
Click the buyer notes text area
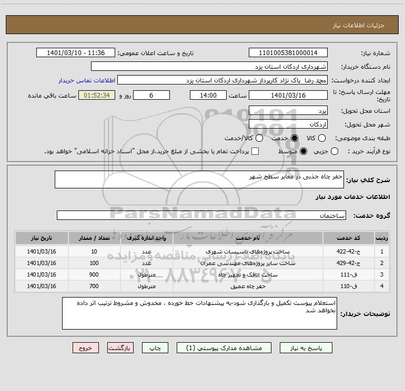point(199,313)
